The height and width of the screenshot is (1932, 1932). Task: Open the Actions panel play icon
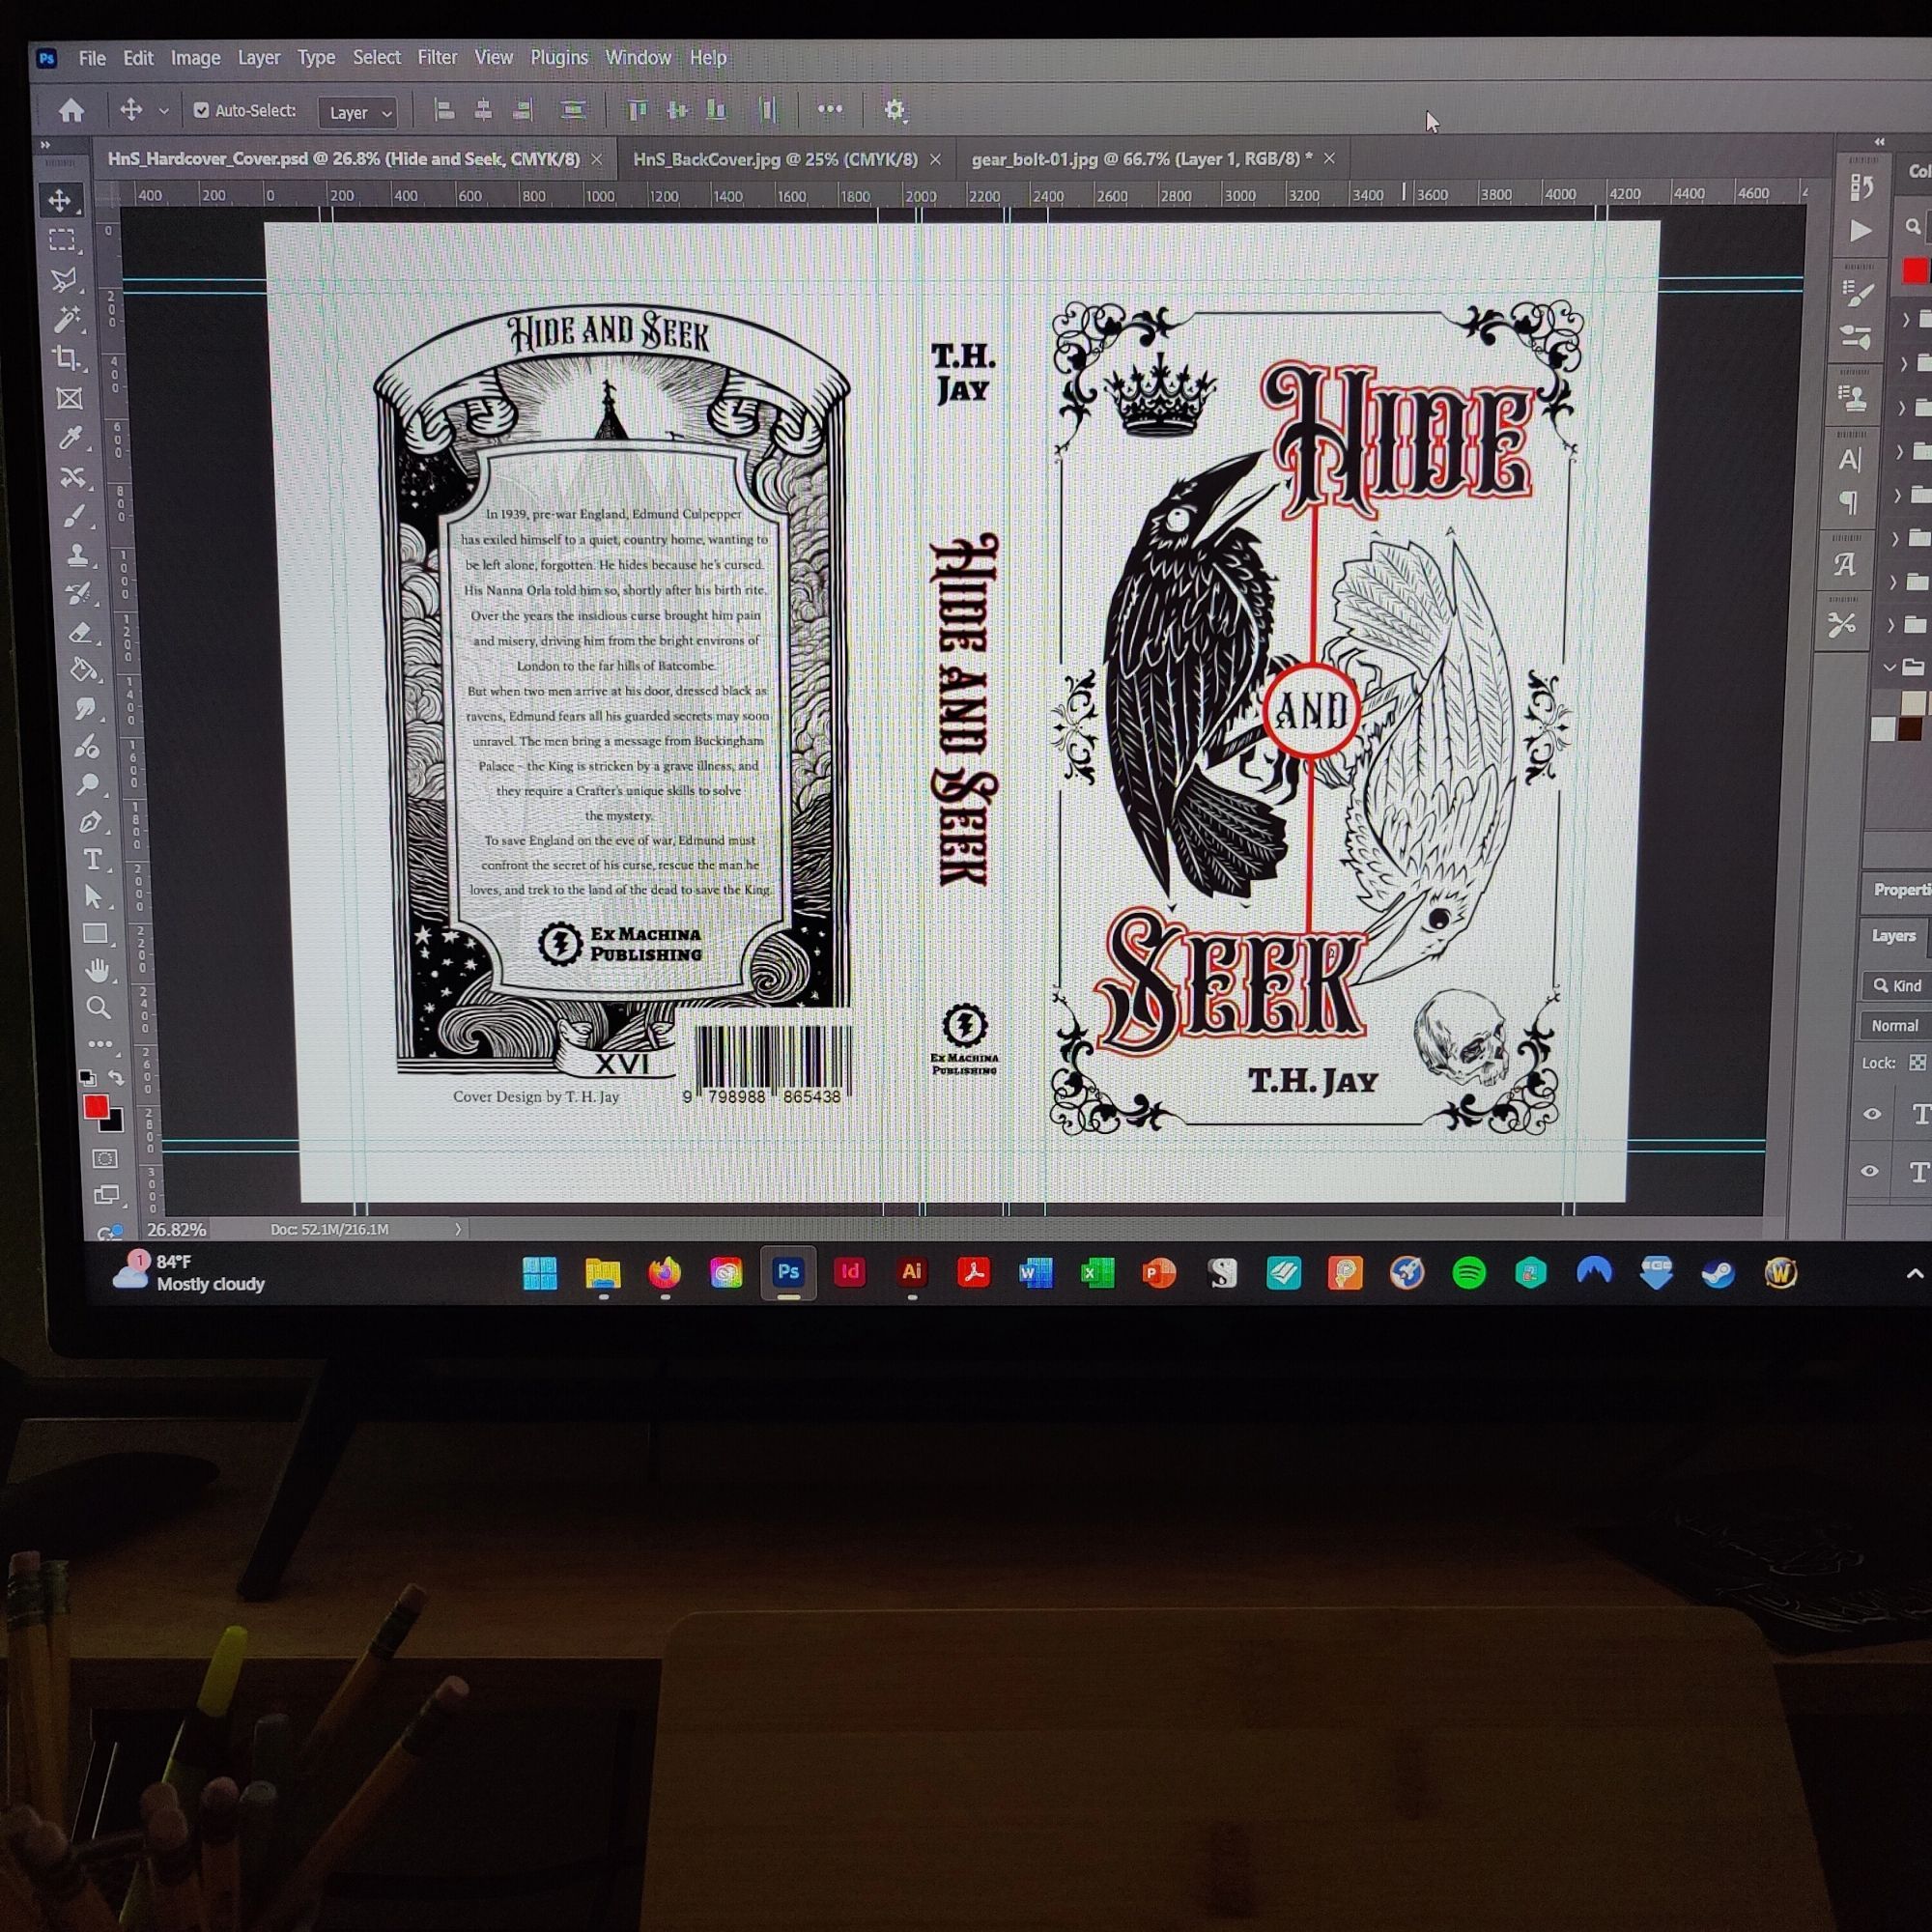coord(1860,231)
